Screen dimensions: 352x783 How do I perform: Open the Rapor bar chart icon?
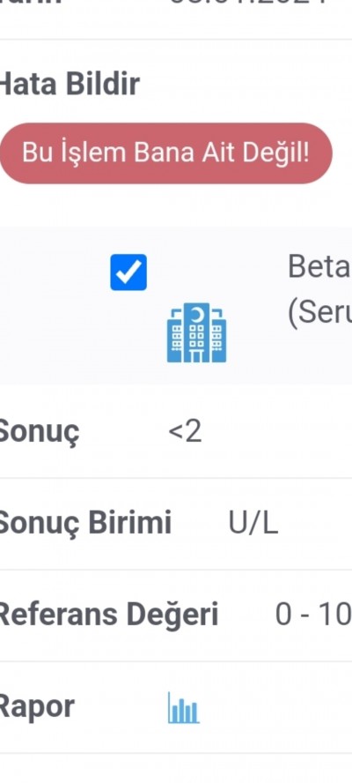coord(183,707)
